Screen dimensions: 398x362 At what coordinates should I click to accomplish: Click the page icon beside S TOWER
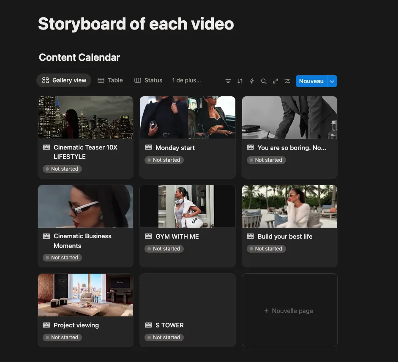(148, 325)
